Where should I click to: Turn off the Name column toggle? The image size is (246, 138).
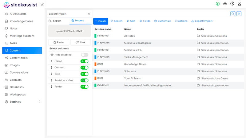[x=84, y=61]
